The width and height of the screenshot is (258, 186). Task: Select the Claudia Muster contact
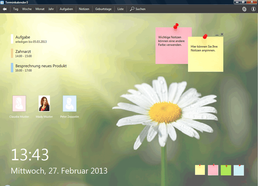click(19, 104)
